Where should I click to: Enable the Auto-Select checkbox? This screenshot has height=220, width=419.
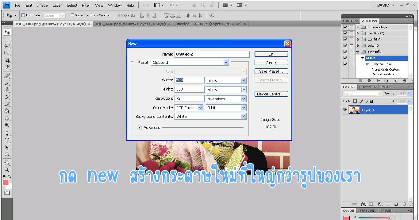coord(23,15)
